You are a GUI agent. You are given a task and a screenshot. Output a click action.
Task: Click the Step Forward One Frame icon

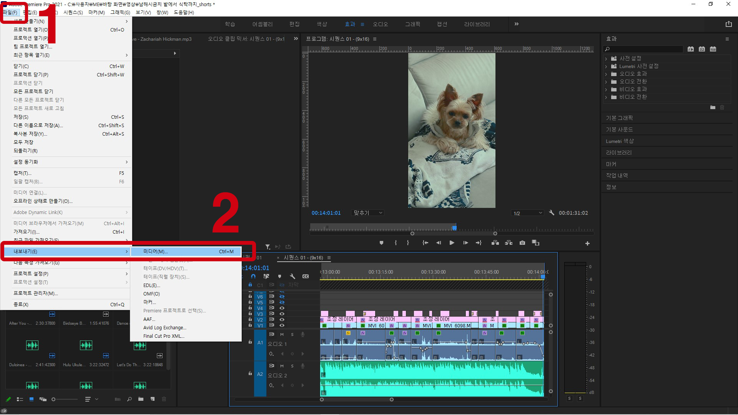[465, 243]
